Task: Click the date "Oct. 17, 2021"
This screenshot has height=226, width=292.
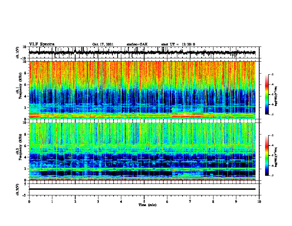Action: tap(103, 44)
